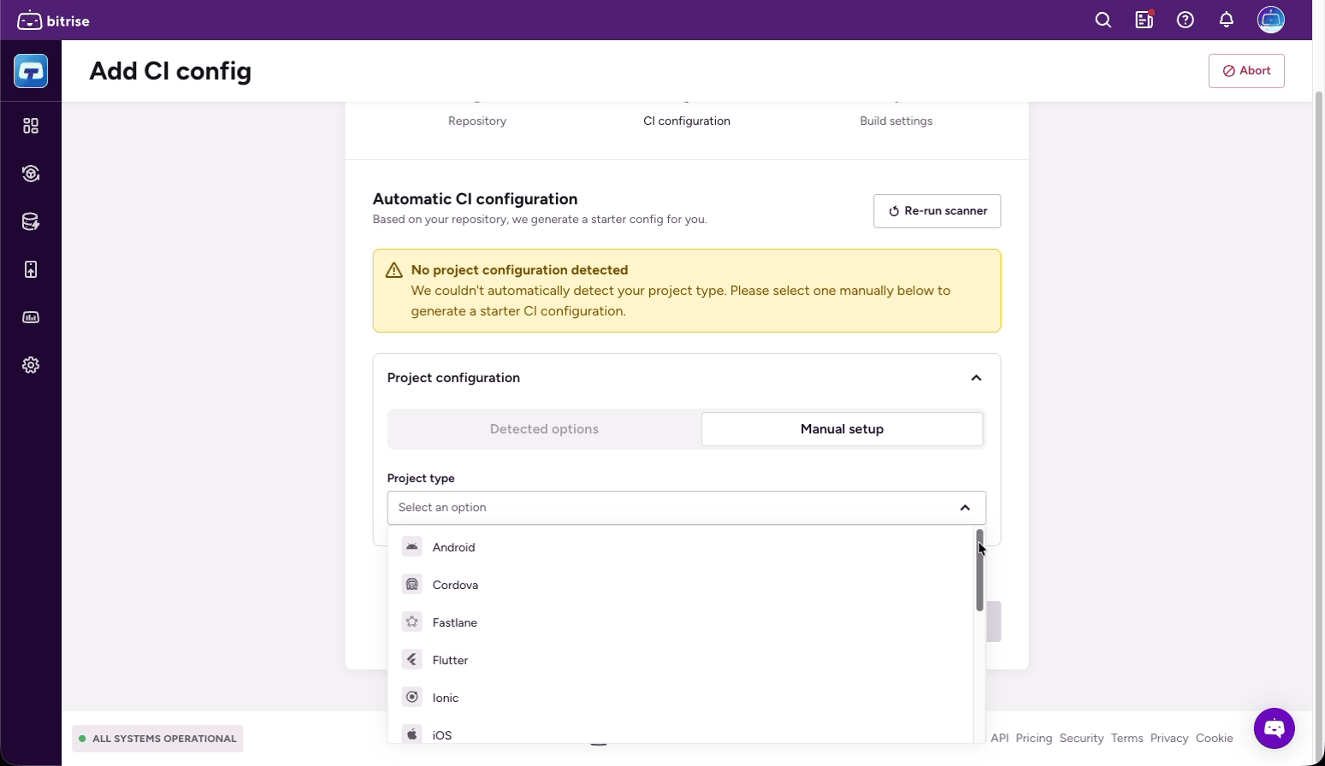Open the Bitrise home logo
This screenshot has width=1325, height=766.
53,21
